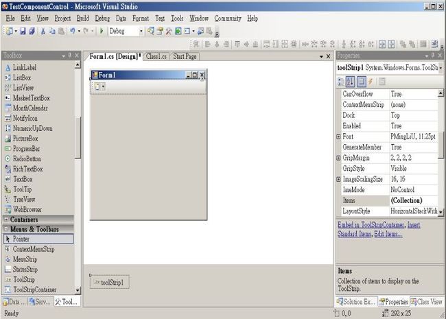Click the Dock property value Top
Screen dimensions: 446x319
(413, 115)
